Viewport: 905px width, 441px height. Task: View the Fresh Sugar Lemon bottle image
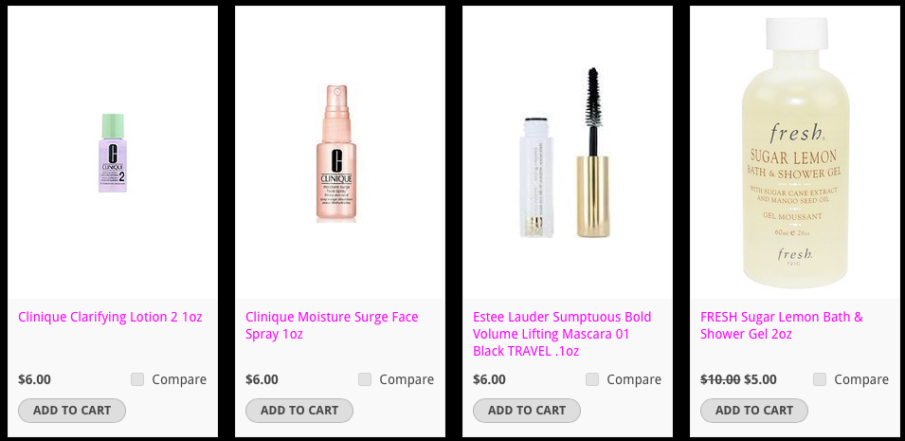[x=794, y=153]
